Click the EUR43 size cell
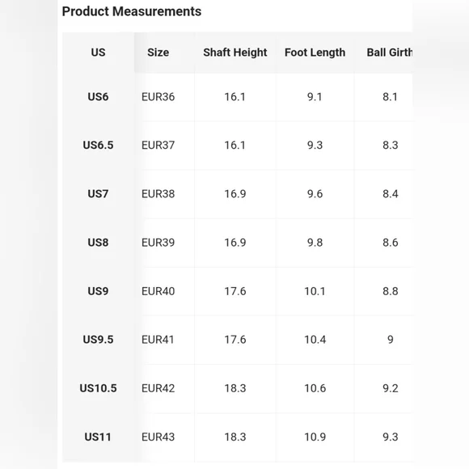Image resolution: width=469 pixels, height=469 pixels. click(x=158, y=437)
